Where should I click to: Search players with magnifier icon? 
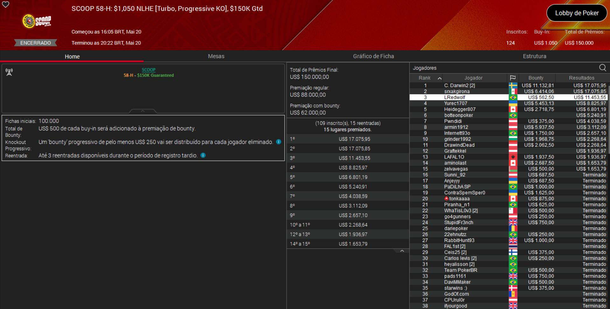(x=602, y=68)
